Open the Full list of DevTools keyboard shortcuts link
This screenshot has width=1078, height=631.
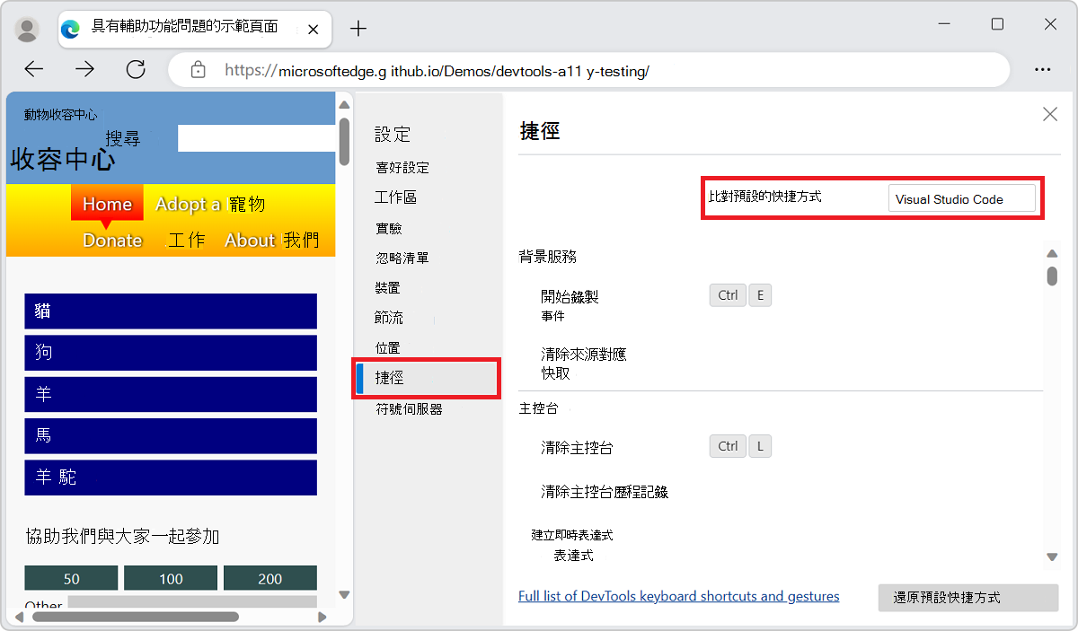point(678,595)
